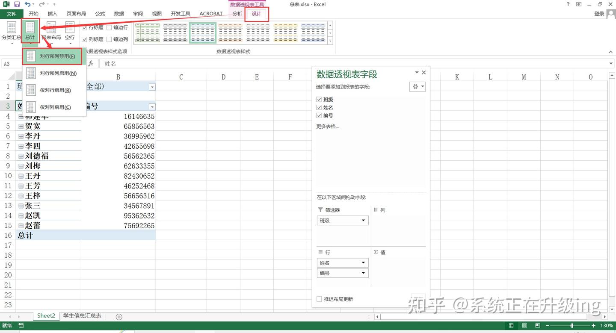Viewport: 616px width, 333px height.
Task: Expand the pivot table styles gallery
Action: point(330,40)
